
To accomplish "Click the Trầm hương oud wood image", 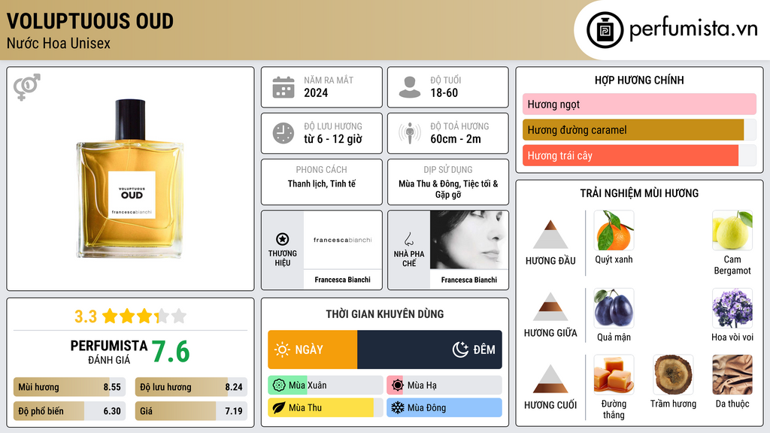I will click(673, 374).
